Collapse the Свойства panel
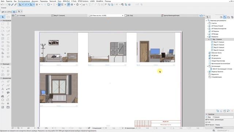This screenshot has width=234, height=132. point(207,114)
